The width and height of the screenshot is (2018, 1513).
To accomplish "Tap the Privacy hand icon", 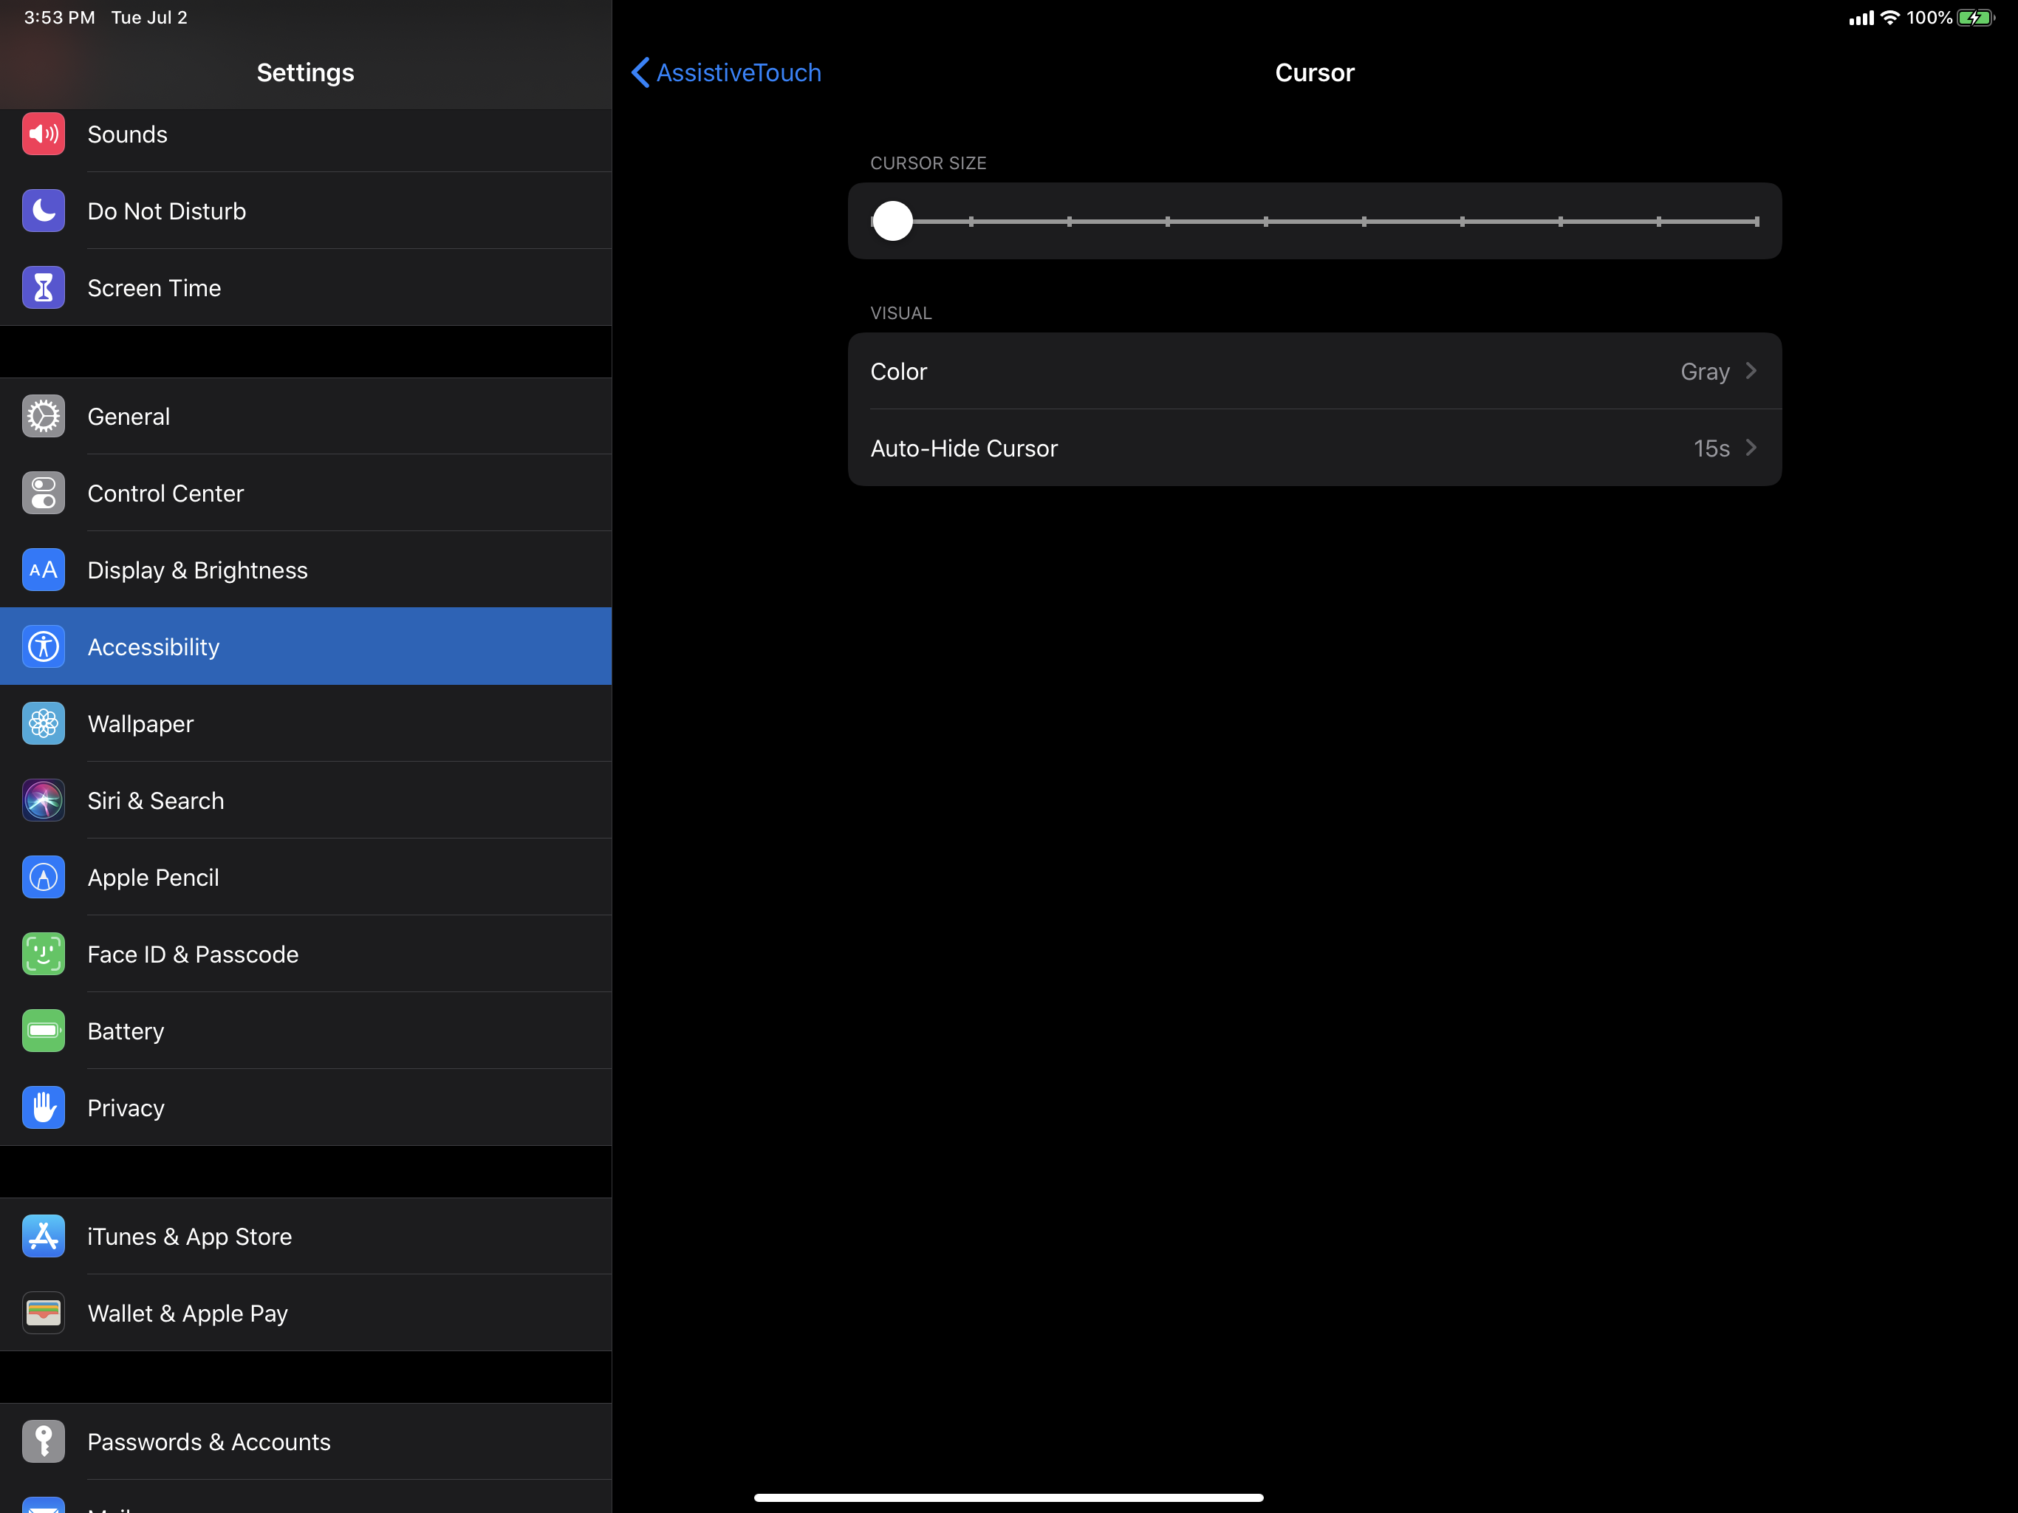I will tap(43, 1107).
